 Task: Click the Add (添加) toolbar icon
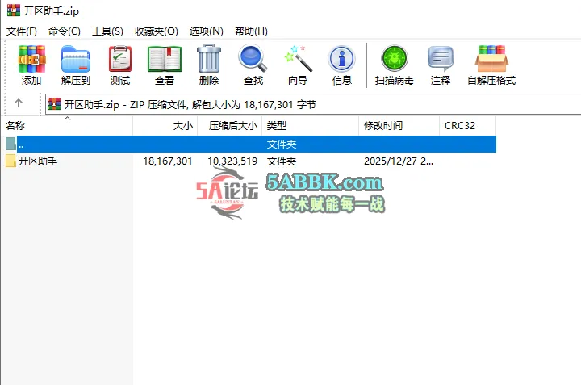tap(31, 65)
